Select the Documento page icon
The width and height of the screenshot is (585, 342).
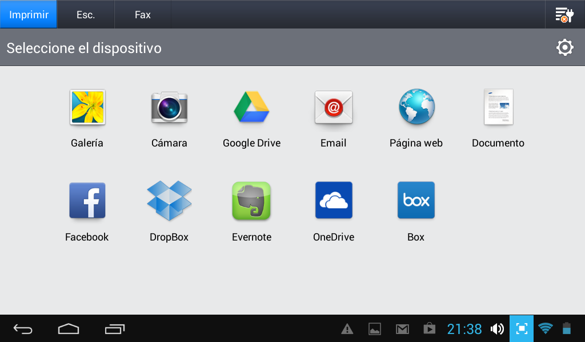pyautogui.click(x=498, y=107)
